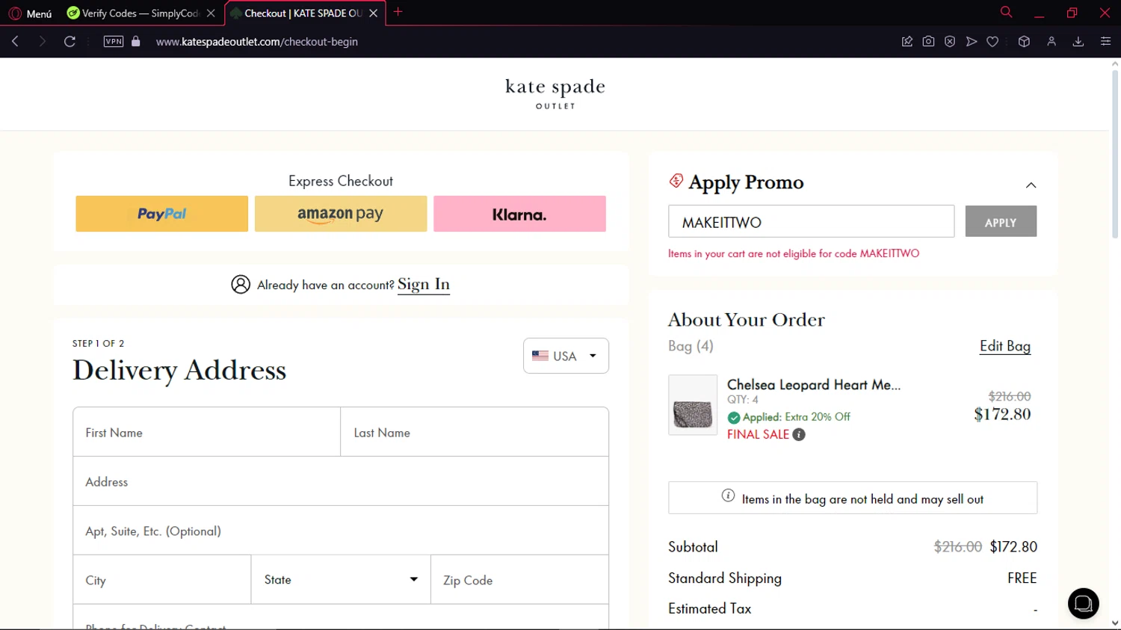Viewport: 1121px width, 630px height.
Task: Click the QTY: 4 text
Action: (x=743, y=400)
